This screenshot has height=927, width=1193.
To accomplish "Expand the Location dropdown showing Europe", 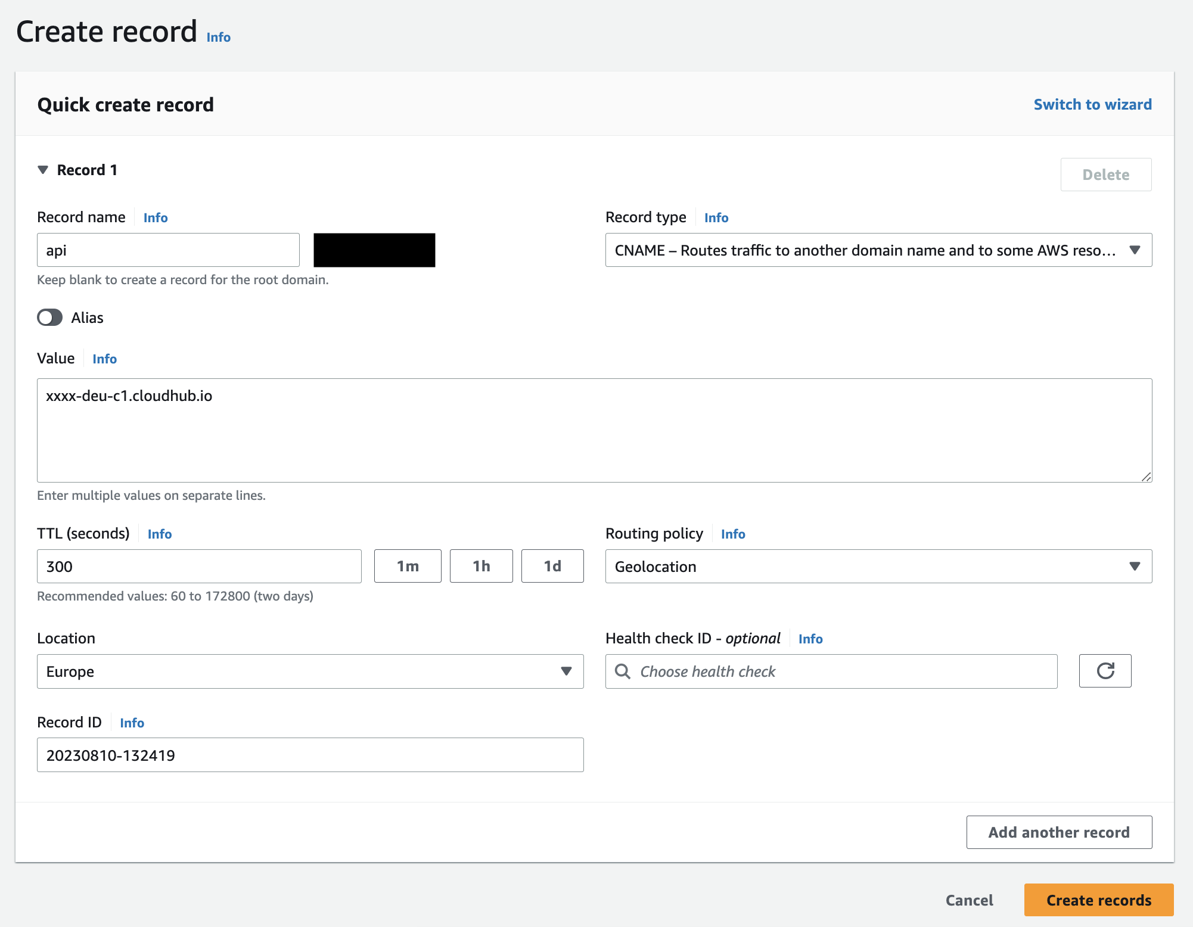I will pyautogui.click(x=310, y=671).
